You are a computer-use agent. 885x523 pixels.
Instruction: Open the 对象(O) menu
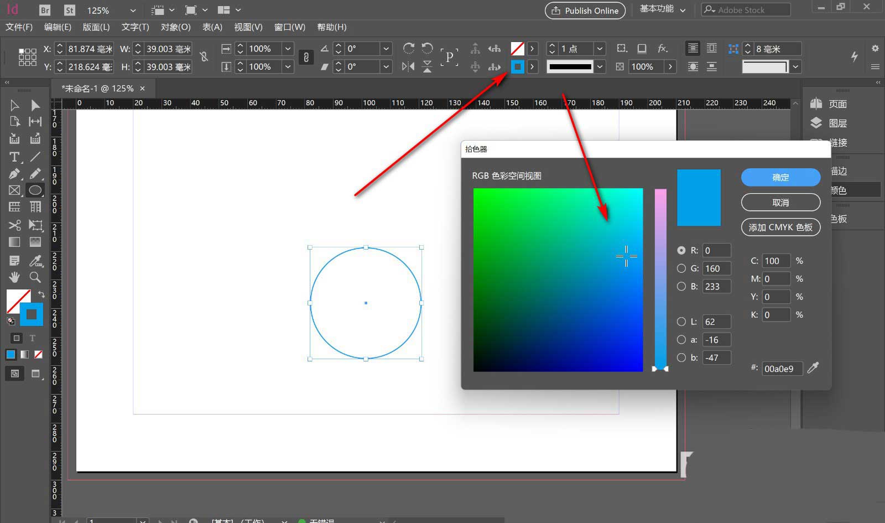coord(175,27)
